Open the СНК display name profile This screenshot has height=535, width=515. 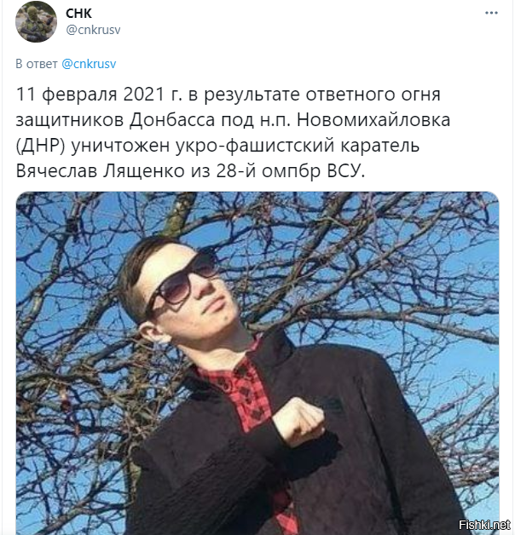click(78, 14)
